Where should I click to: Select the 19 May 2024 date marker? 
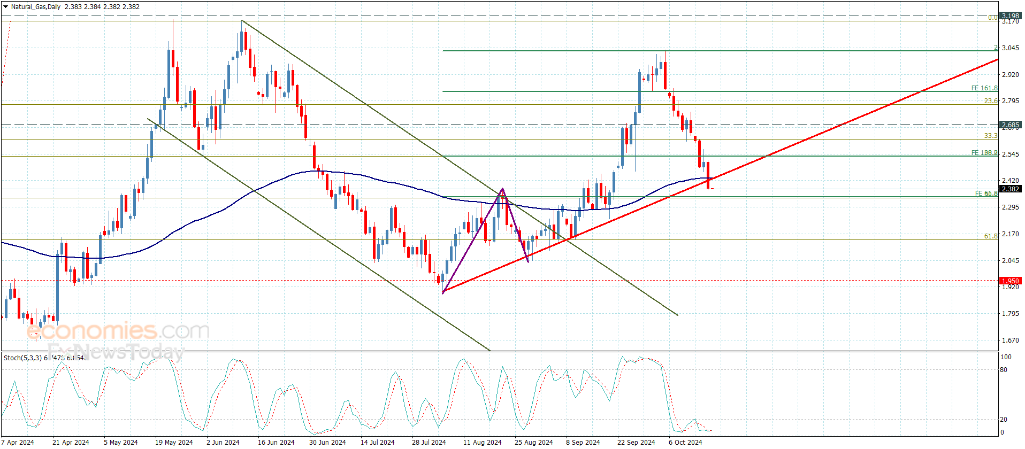(174, 442)
